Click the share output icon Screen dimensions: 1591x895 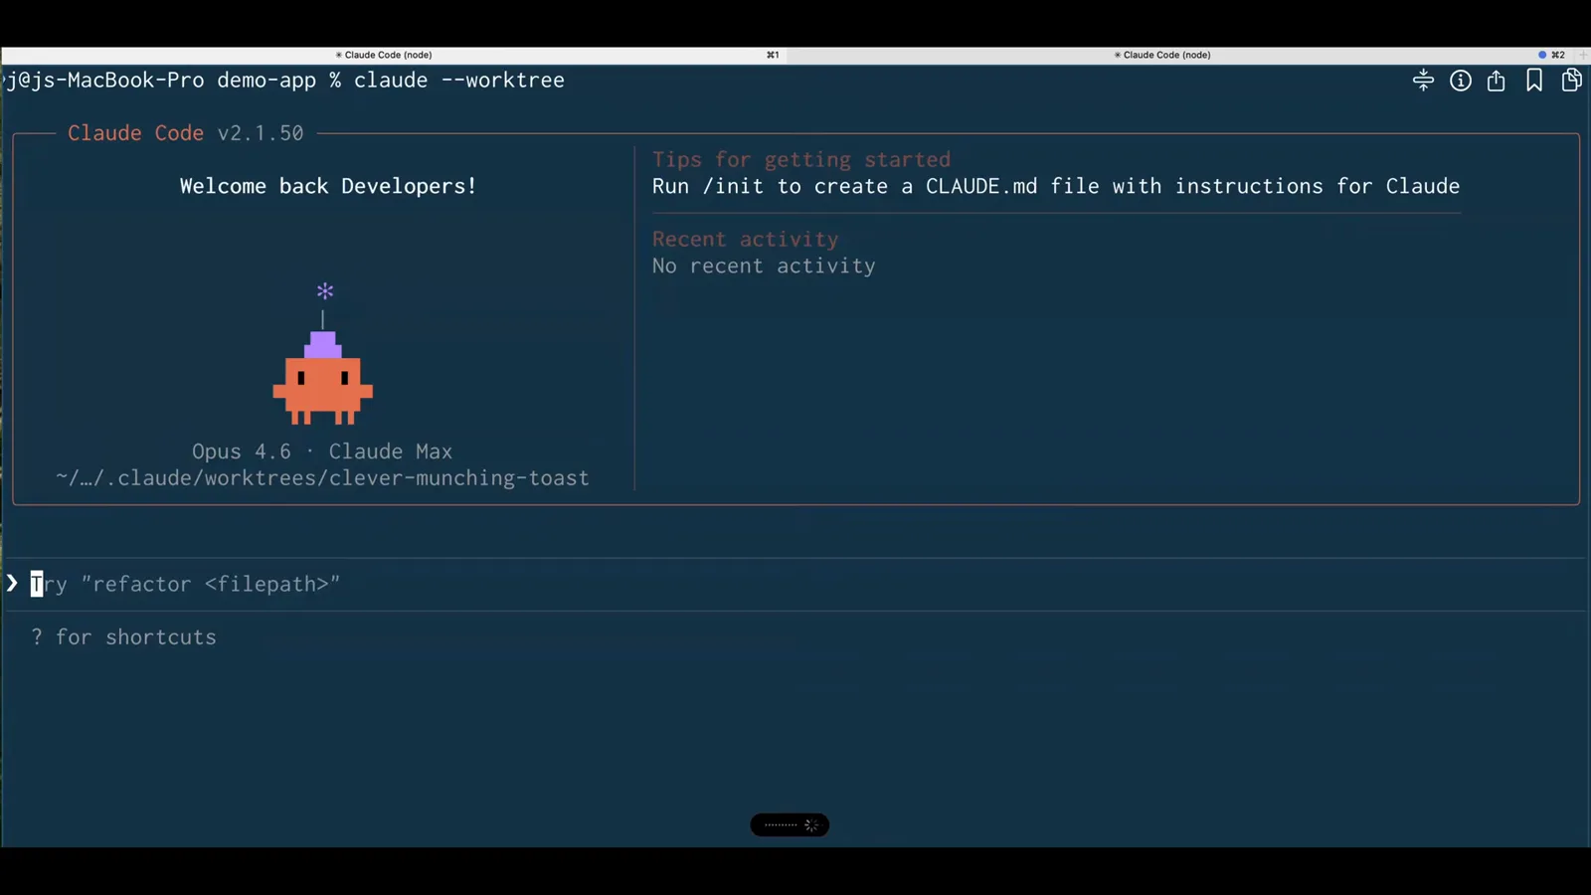tap(1496, 81)
